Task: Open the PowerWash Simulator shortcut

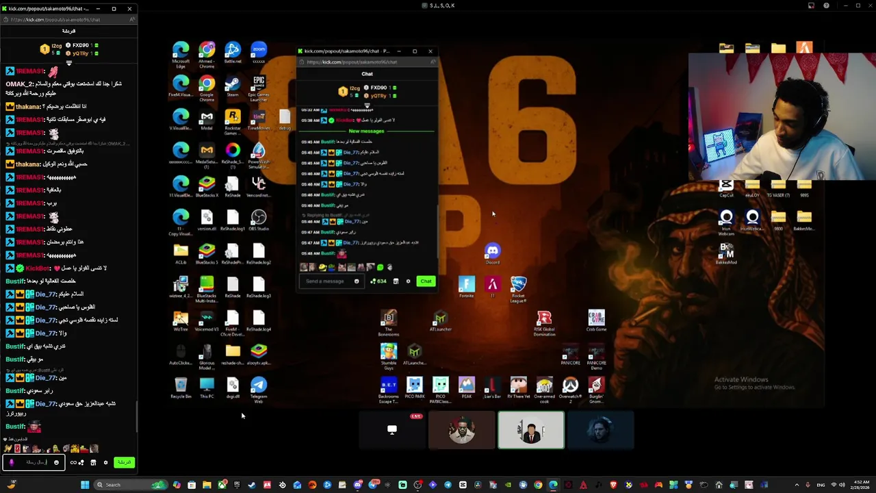Action: (259, 155)
